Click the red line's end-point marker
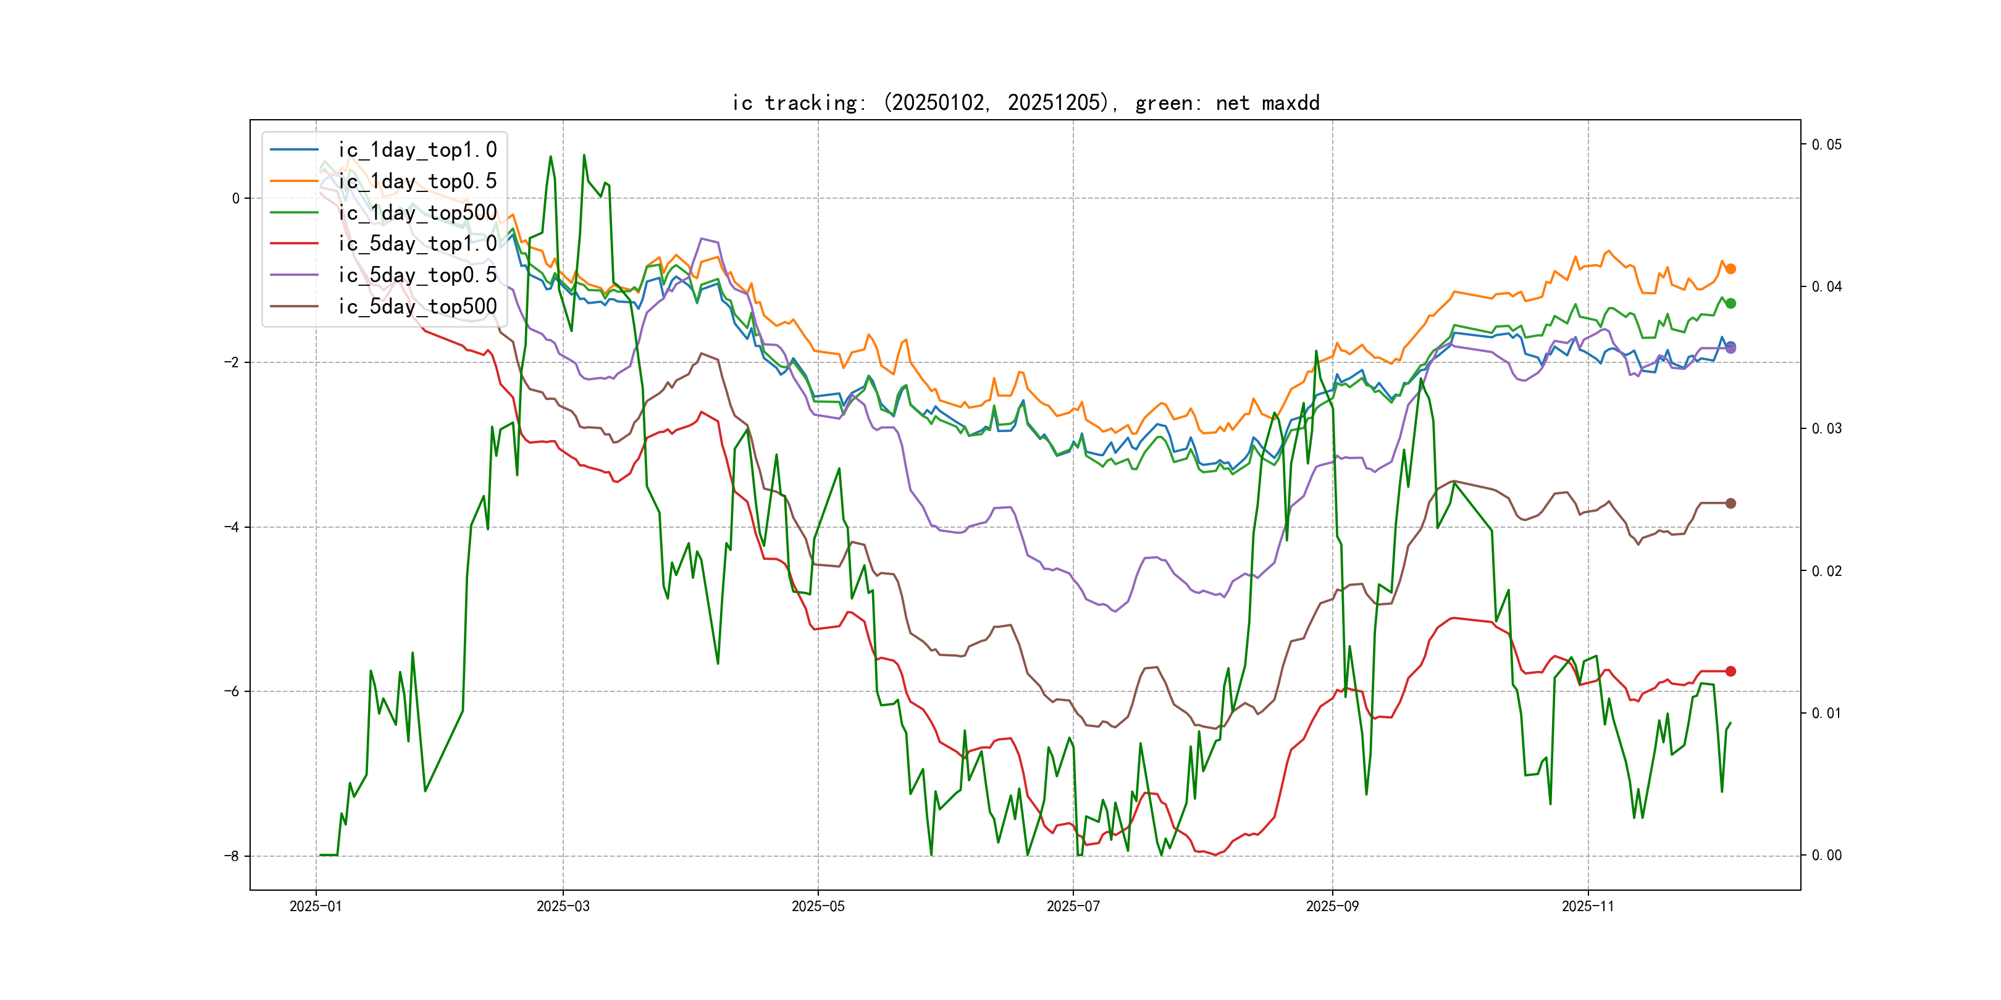2001x1000 pixels. 1730,671
